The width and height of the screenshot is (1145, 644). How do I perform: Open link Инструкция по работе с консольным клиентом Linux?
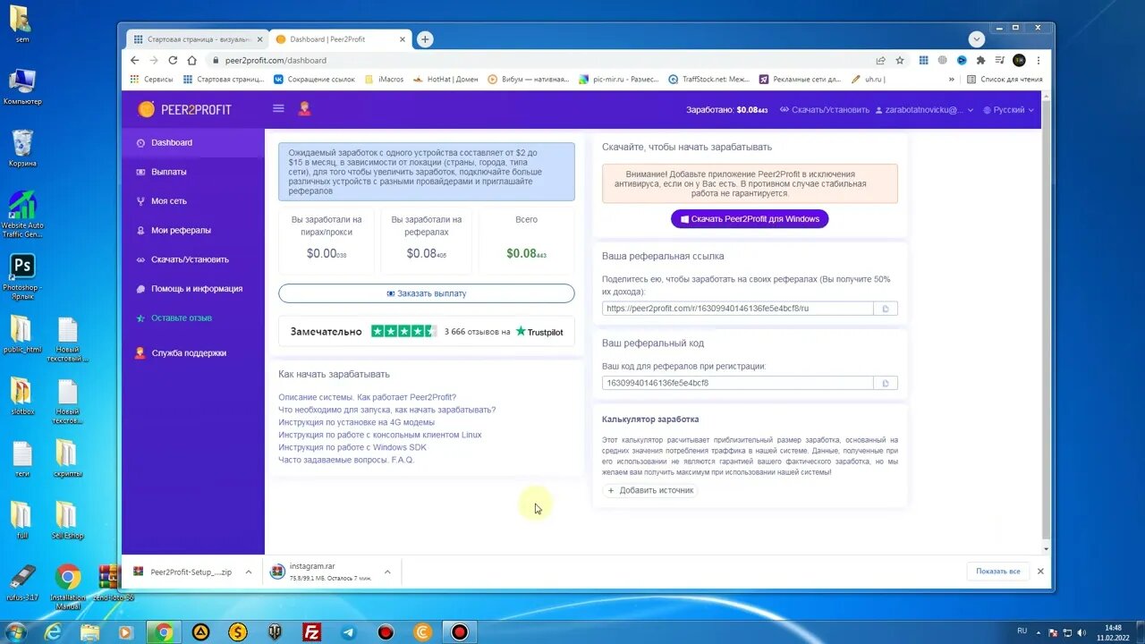click(379, 435)
